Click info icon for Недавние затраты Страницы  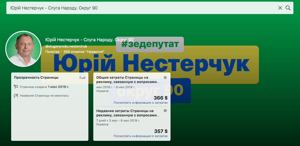(165, 110)
